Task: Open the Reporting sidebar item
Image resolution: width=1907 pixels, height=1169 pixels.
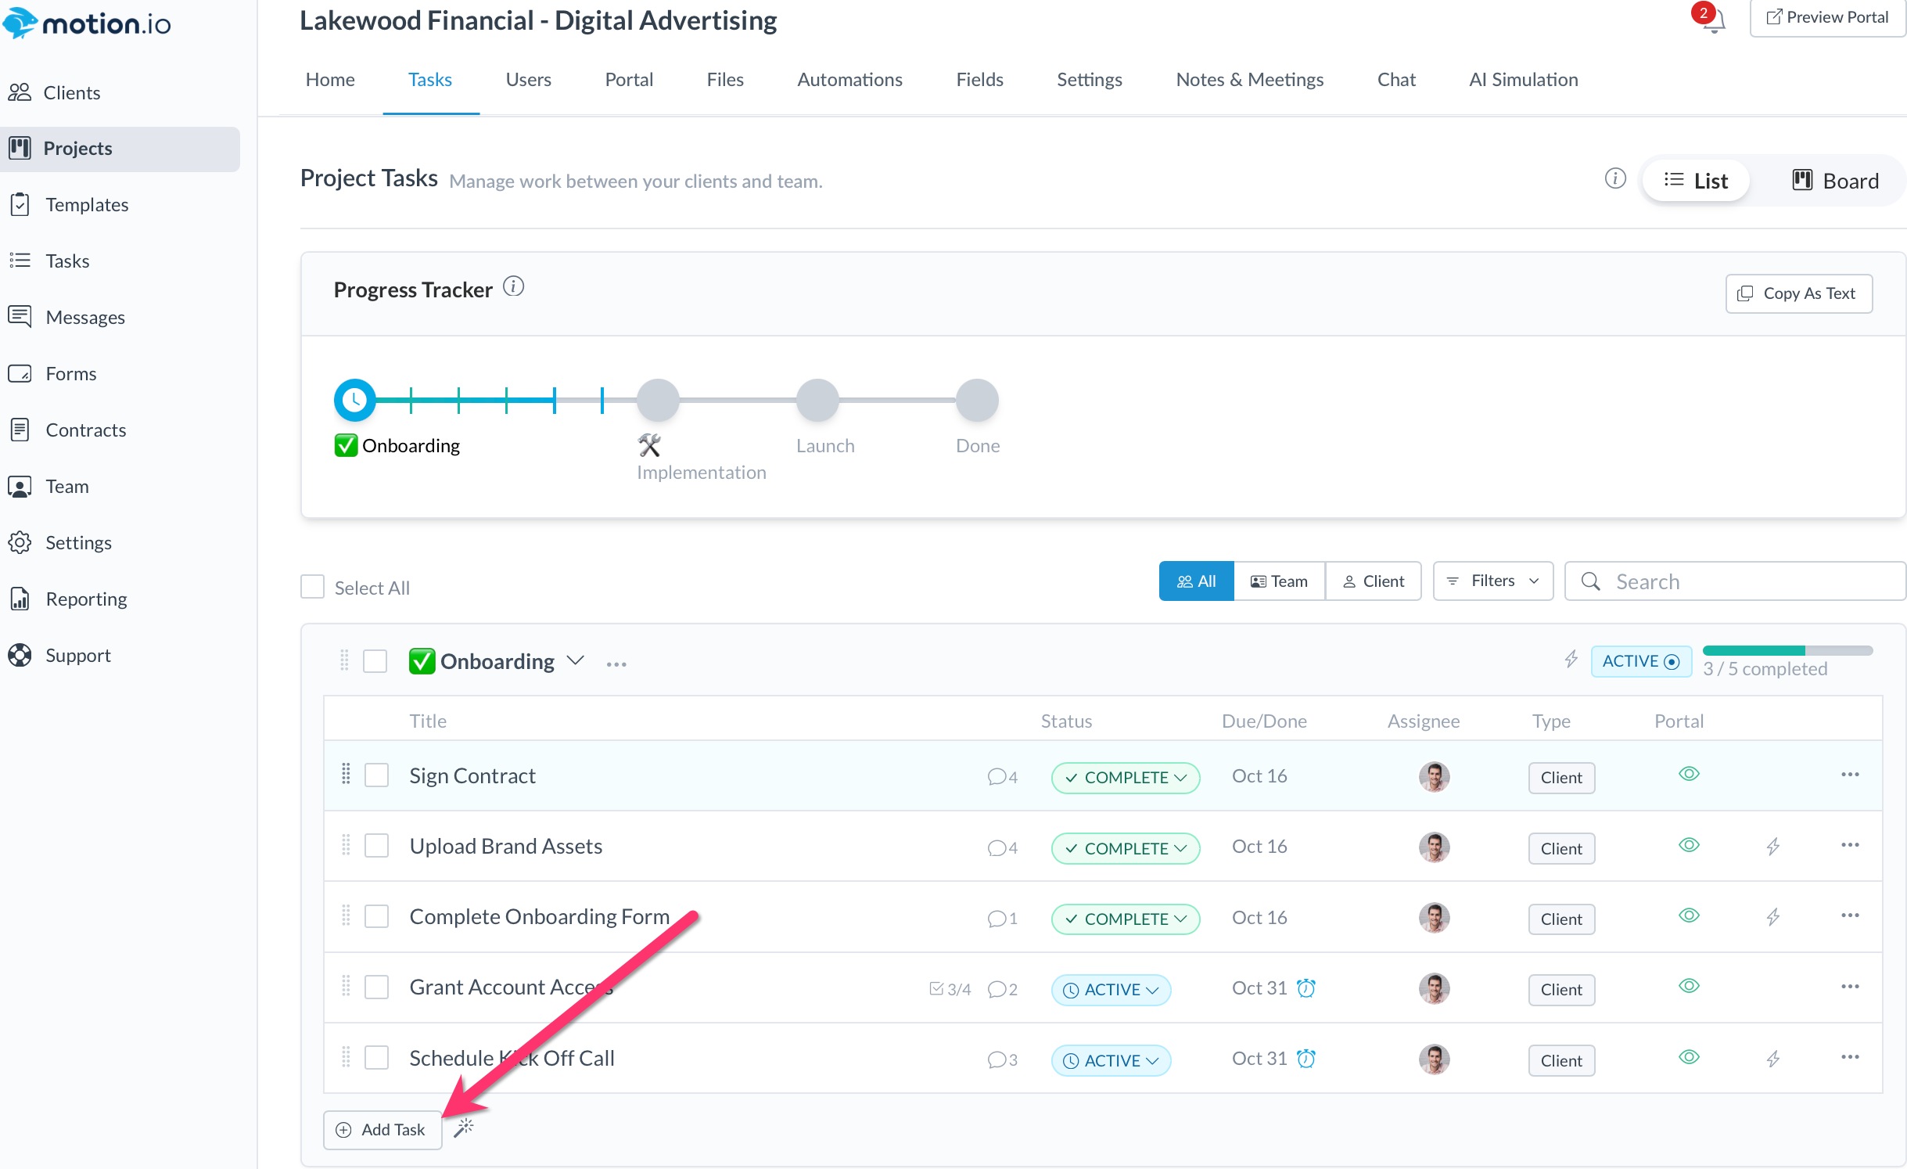Action: pos(86,599)
